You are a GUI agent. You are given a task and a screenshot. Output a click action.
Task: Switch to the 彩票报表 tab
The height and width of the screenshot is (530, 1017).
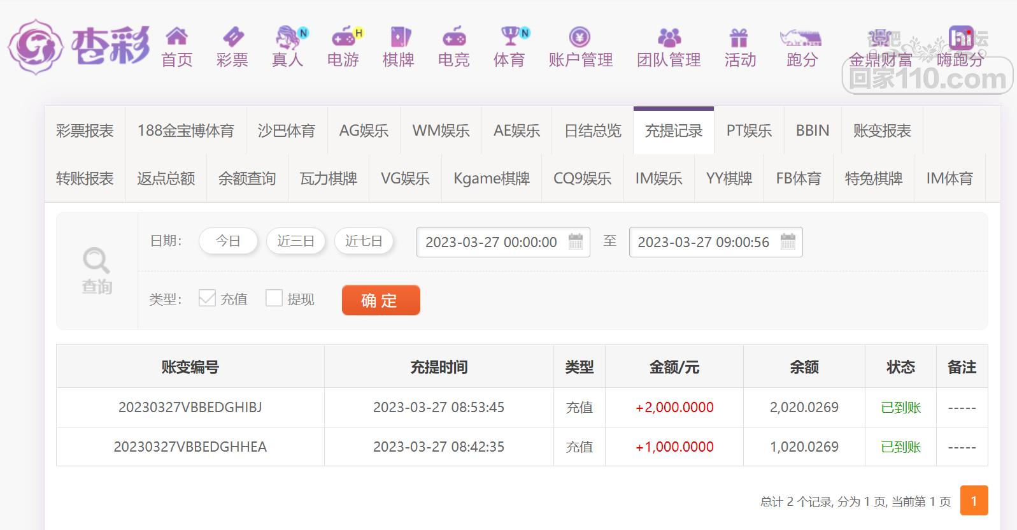85,131
